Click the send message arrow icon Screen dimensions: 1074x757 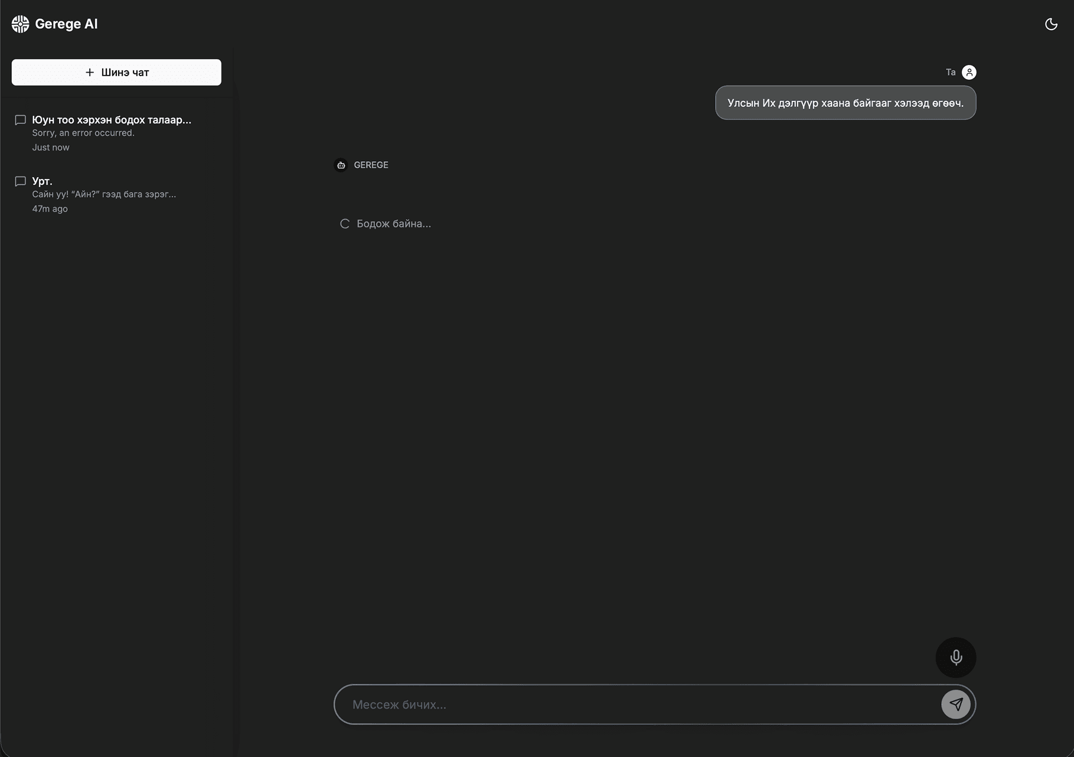(955, 704)
